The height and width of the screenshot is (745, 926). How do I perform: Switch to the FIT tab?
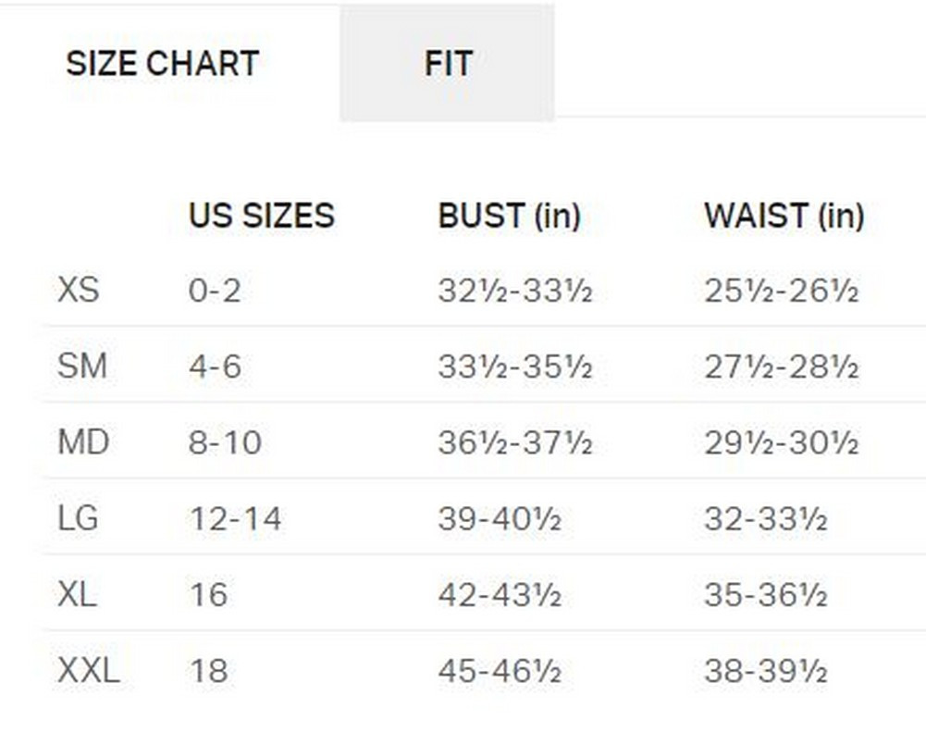point(448,63)
